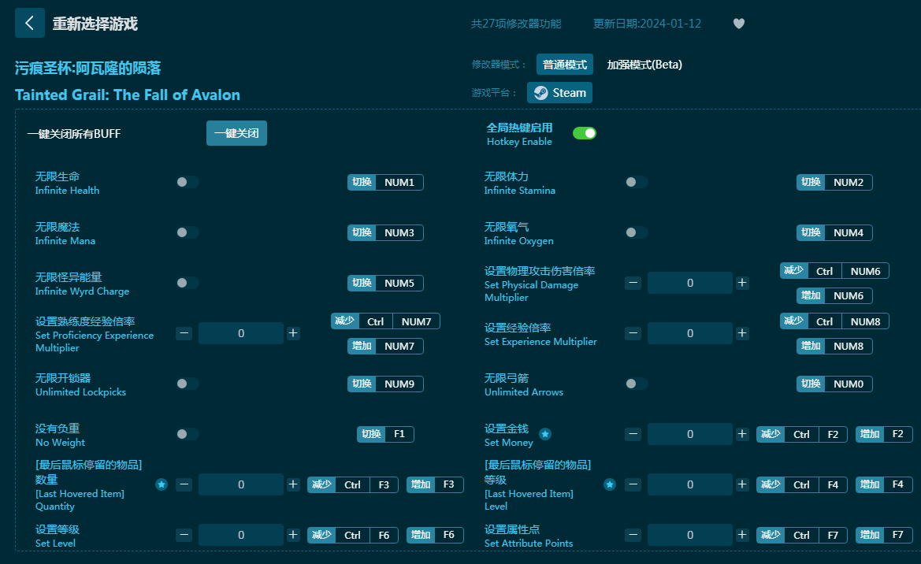Turn on Infinite Stamina

[636, 182]
